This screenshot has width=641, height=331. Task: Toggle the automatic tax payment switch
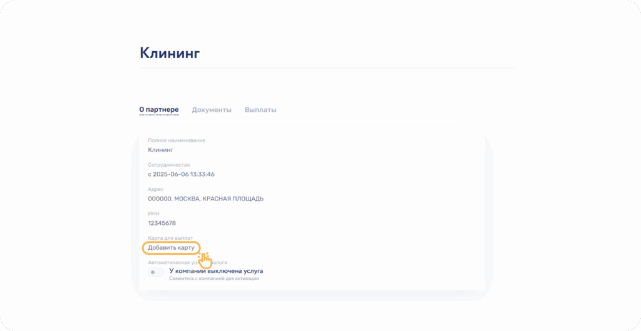pos(156,272)
